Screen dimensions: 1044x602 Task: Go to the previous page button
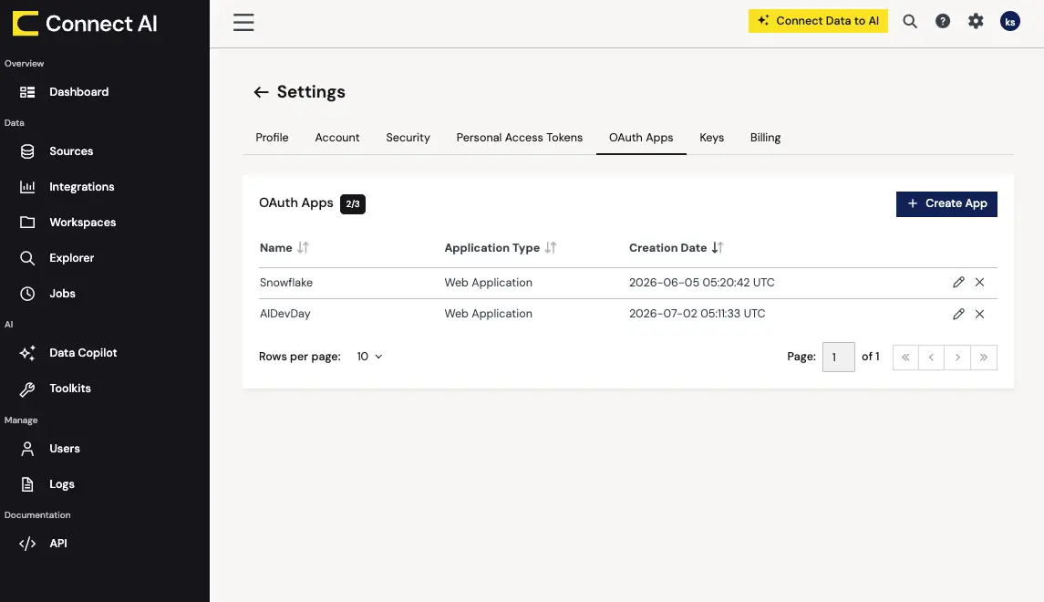(932, 358)
